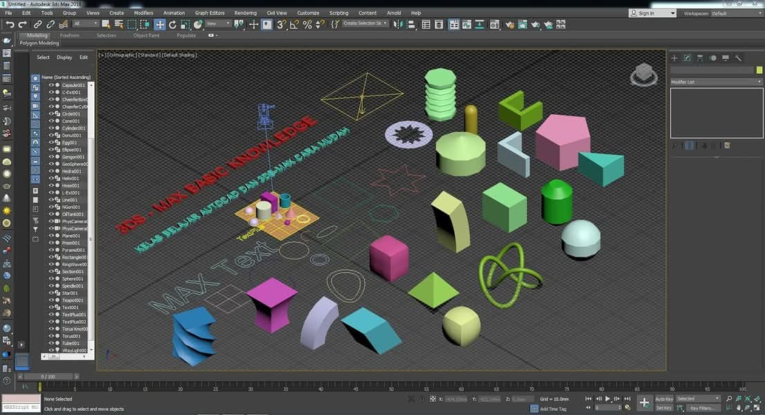Open the Workspaces Default dropdown

tap(737, 14)
